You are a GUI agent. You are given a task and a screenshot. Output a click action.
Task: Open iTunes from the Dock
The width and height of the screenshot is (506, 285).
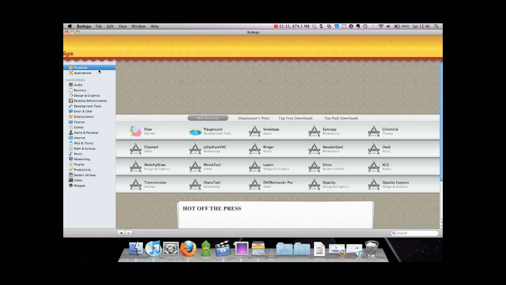[153, 249]
